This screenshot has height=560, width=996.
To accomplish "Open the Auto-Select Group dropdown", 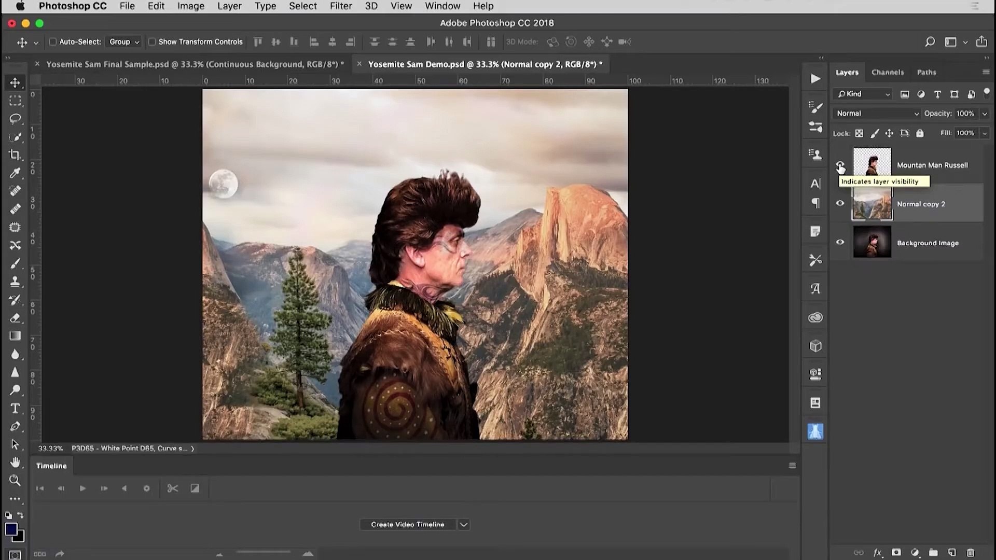I will coord(124,42).
